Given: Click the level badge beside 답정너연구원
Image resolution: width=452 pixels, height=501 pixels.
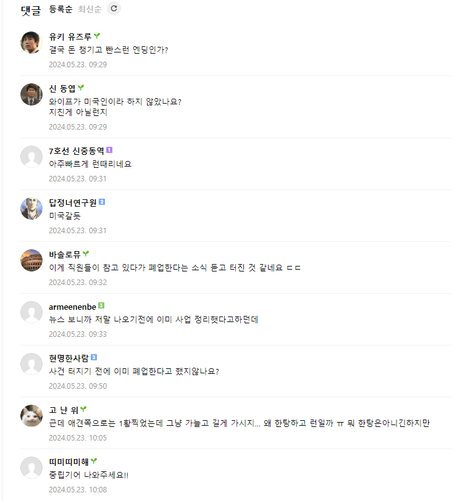Looking at the screenshot, I should click(x=102, y=202).
